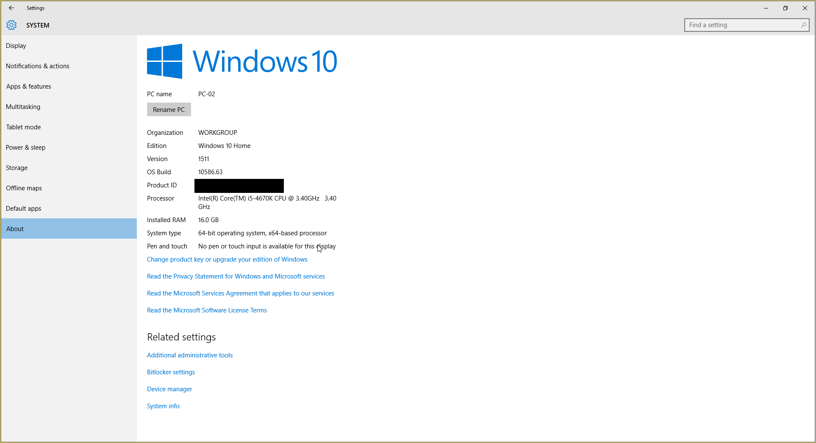Click the Settings gear icon
The width and height of the screenshot is (816, 443).
11,25
